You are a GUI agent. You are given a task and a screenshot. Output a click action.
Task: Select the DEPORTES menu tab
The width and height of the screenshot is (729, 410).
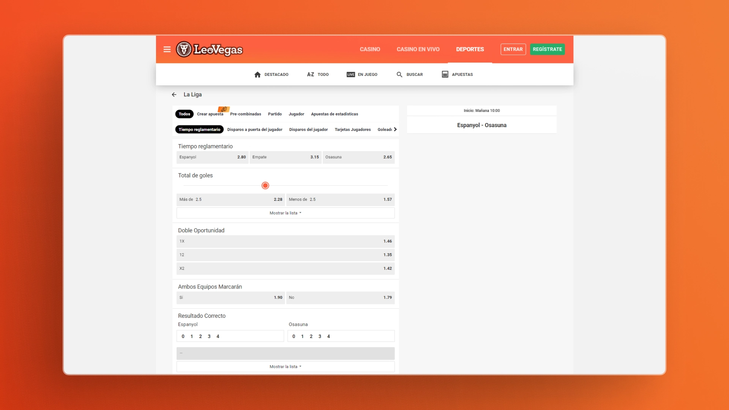470,49
